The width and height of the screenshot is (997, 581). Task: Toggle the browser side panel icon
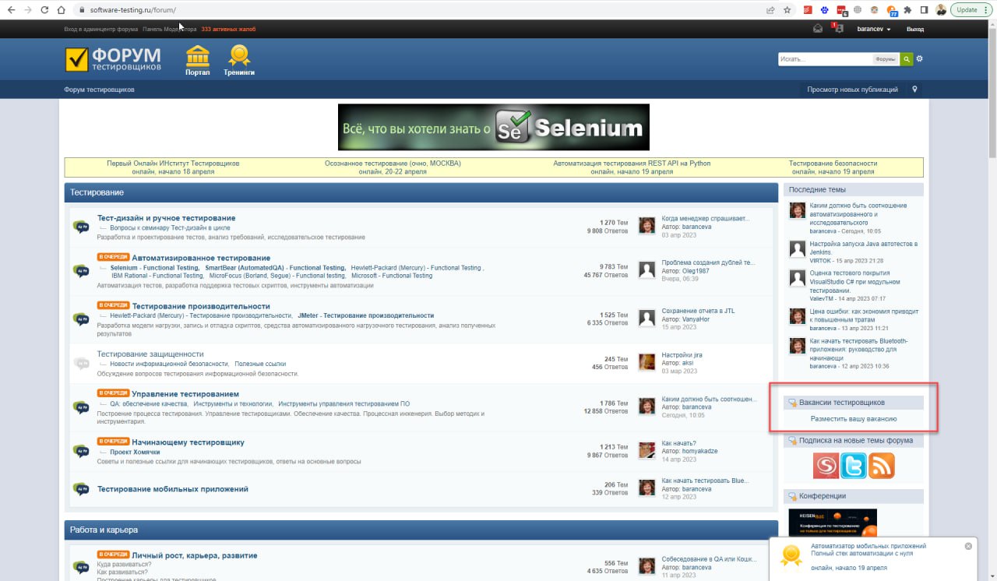[924, 10]
